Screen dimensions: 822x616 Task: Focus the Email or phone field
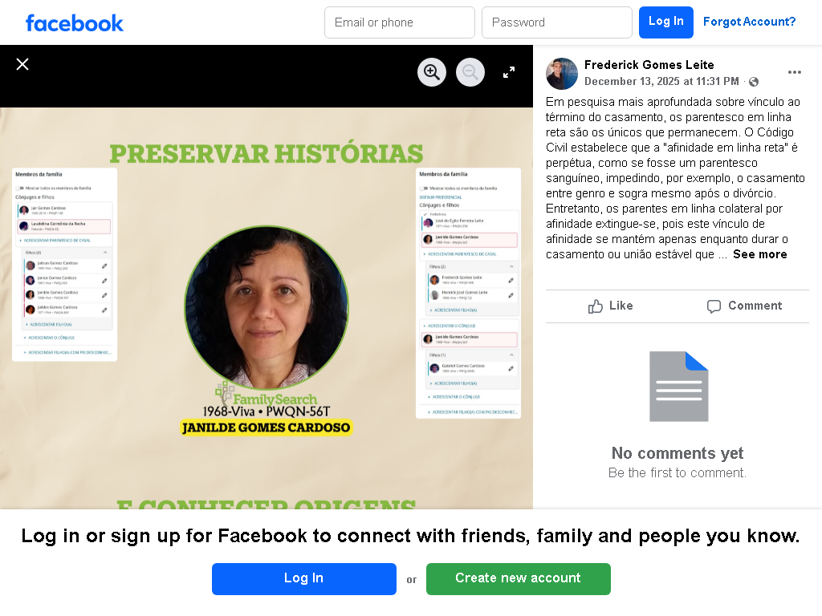click(400, 22)
